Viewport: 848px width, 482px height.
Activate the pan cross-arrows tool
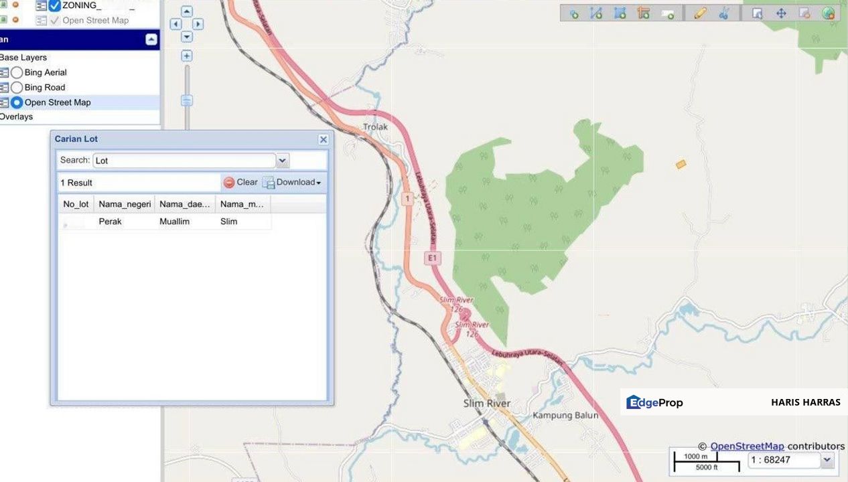pyautogui.click(x=781, y=13)
